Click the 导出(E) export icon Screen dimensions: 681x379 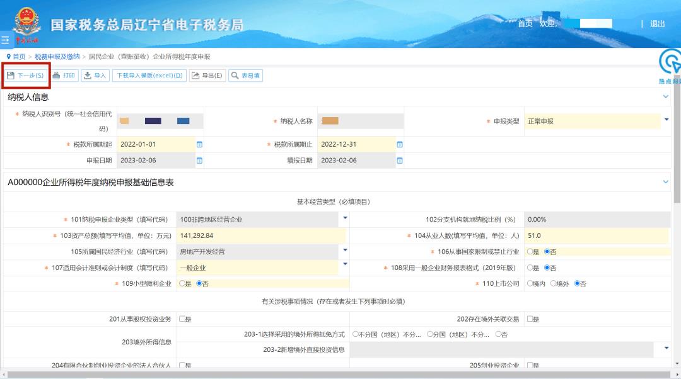195,76
